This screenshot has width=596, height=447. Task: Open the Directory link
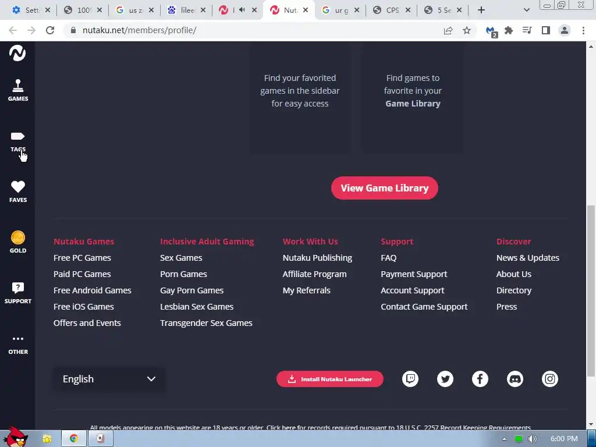(513, 290)
